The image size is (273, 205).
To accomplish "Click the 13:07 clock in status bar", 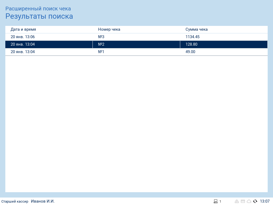I will coord(265,201).
